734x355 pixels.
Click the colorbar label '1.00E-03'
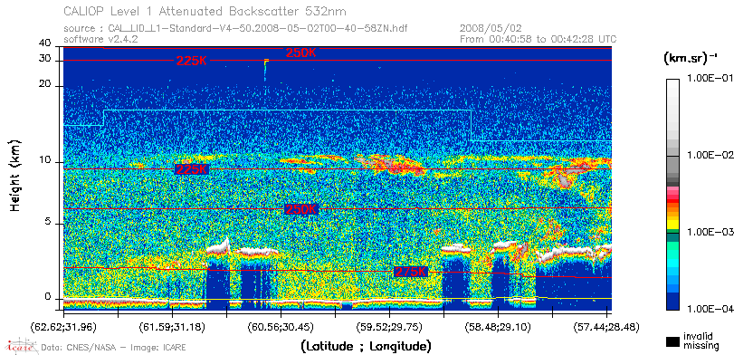710,233
